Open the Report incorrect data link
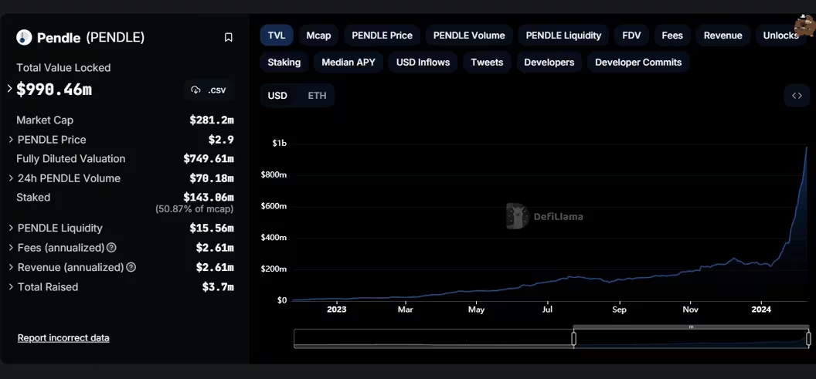This screenshot has width=816, height=379. [63, 338]
